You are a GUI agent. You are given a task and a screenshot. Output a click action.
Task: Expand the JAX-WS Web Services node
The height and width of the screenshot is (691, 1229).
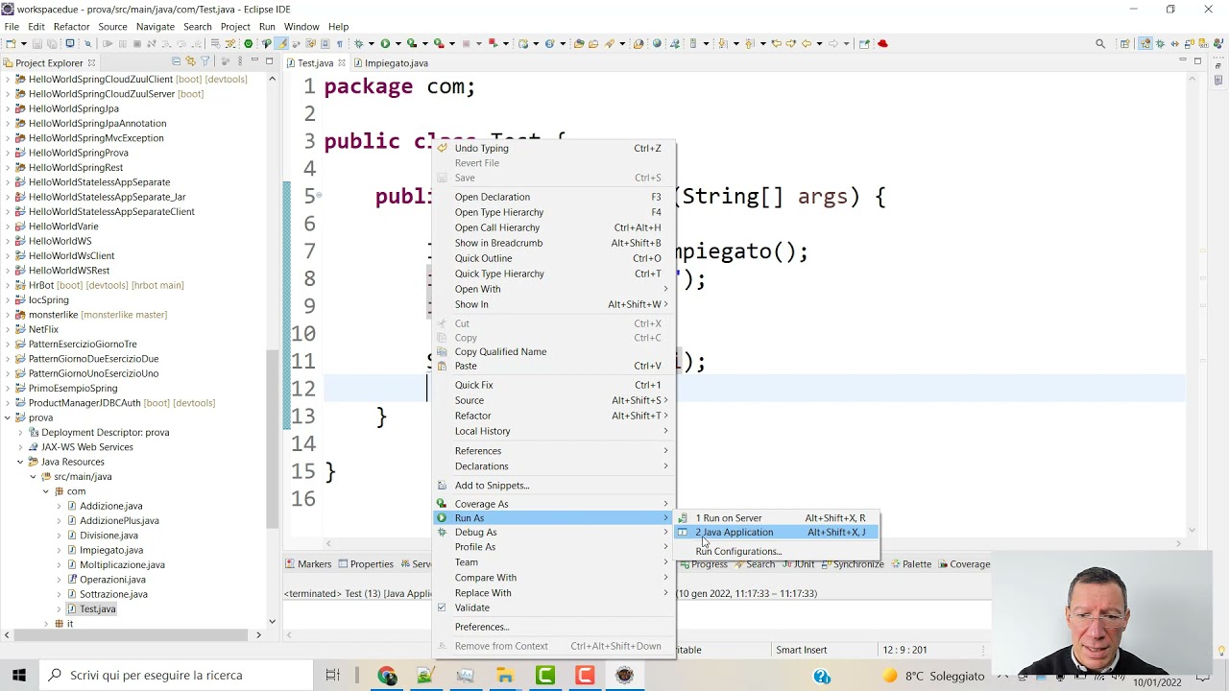pyautogui.click(x=20, y=447)
